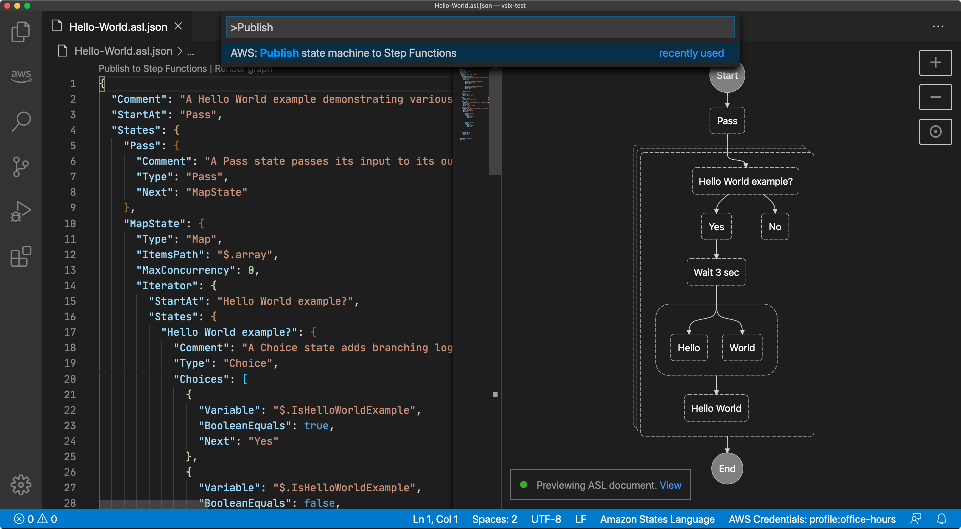Screen dimensions: 961x529
Task: Zoom in on the state machine graph
Action: coord(935,63)
